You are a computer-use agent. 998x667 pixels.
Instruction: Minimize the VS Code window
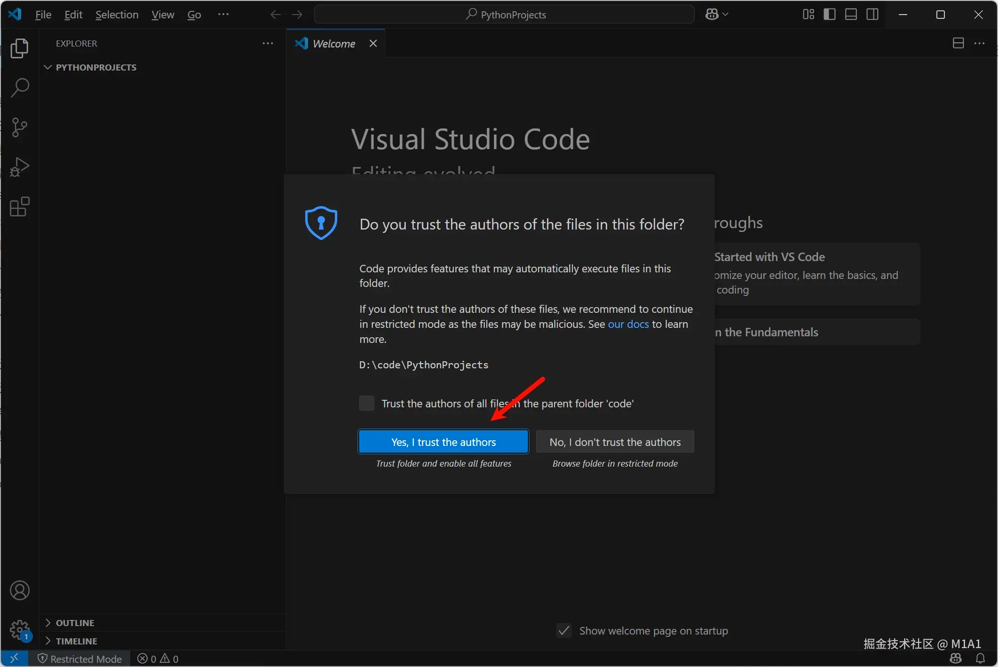[x=903, y=15]
